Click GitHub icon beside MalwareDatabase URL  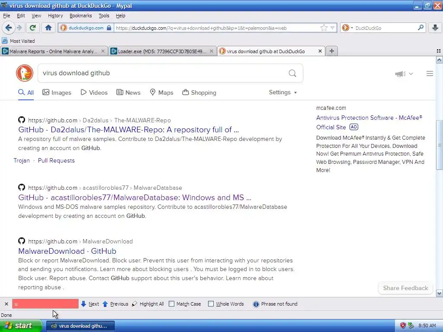click(x=22, y=188)
